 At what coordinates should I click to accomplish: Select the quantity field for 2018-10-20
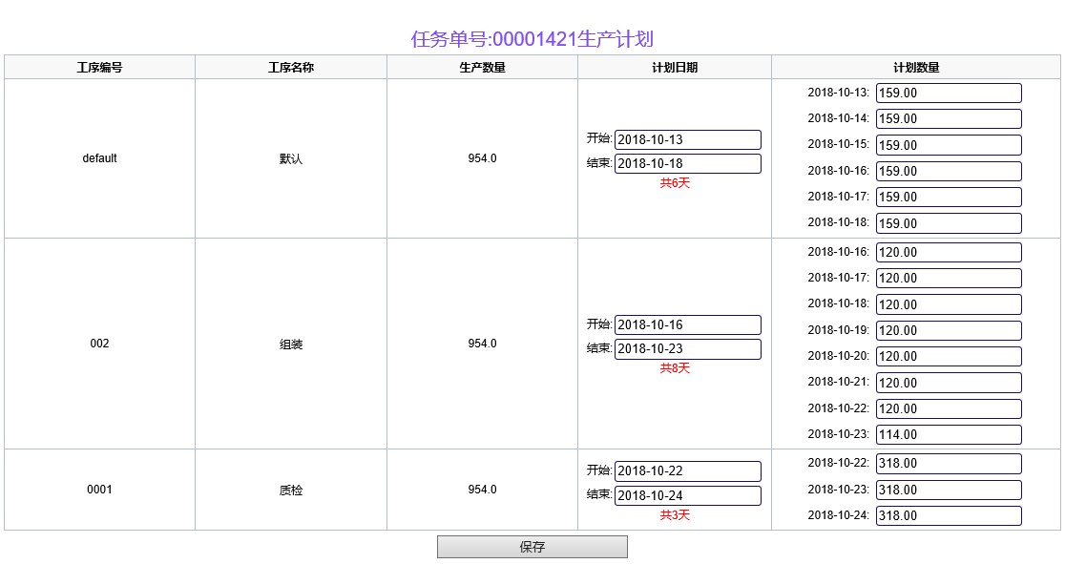[x=948, y=356]
